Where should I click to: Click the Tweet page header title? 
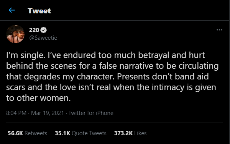point(39,11)
